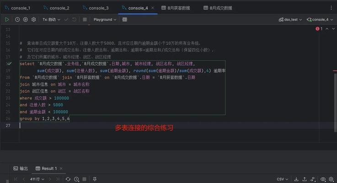Export data with the download icon

(296, 179)
